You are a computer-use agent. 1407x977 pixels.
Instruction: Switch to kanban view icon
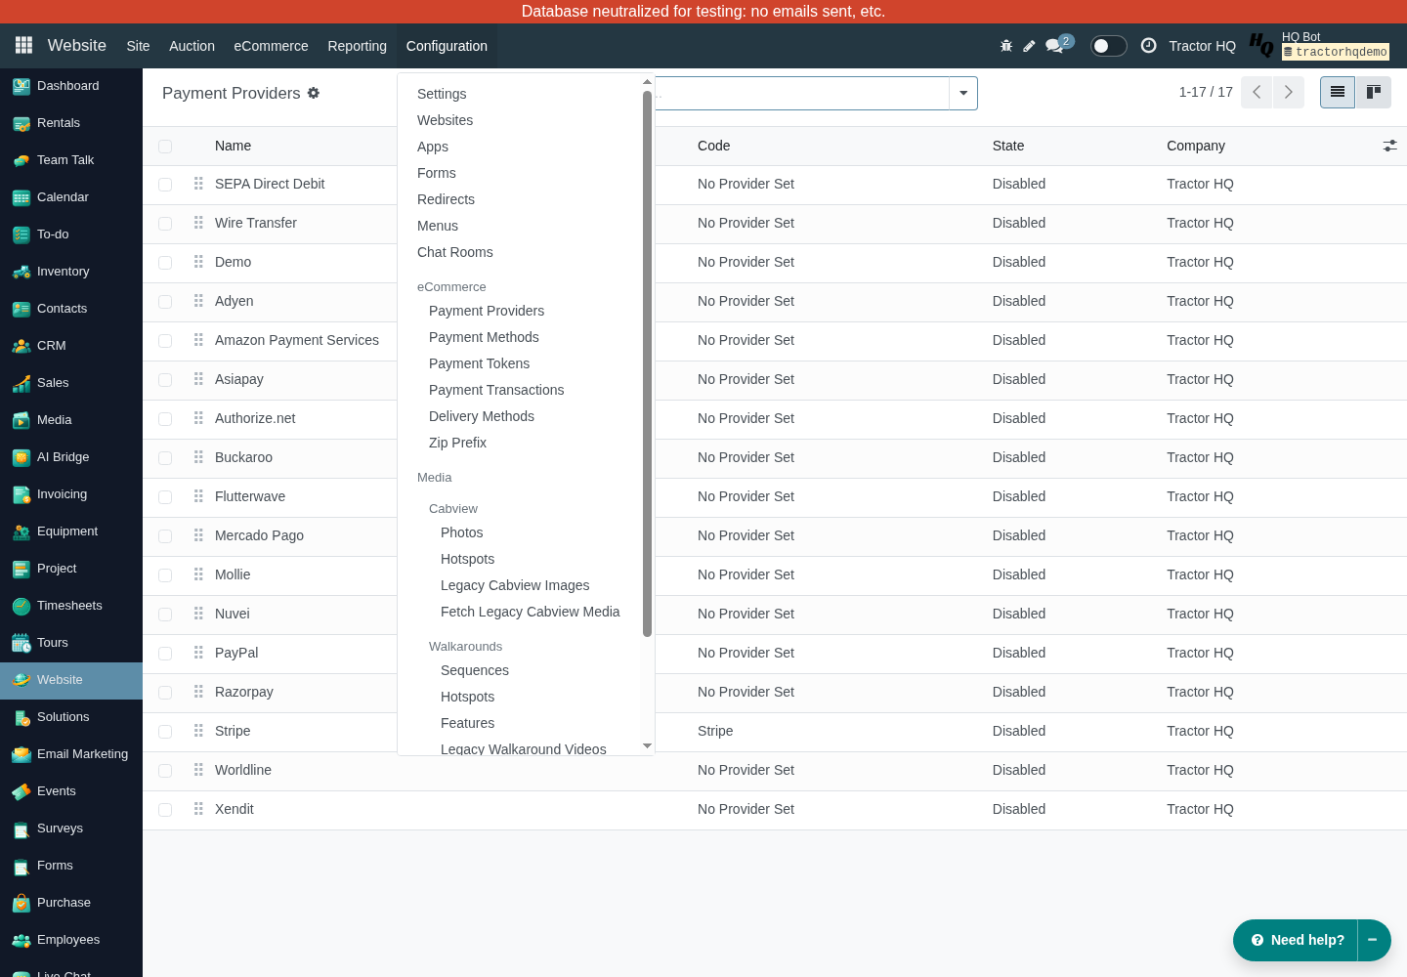pos(1373,92)
